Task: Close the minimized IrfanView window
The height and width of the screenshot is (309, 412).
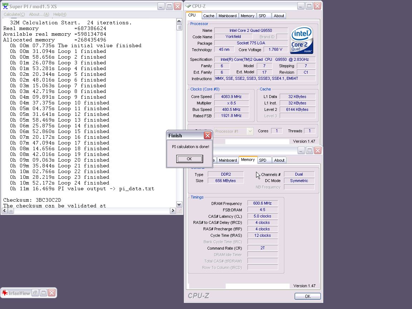Action: (x=52, y=293)
